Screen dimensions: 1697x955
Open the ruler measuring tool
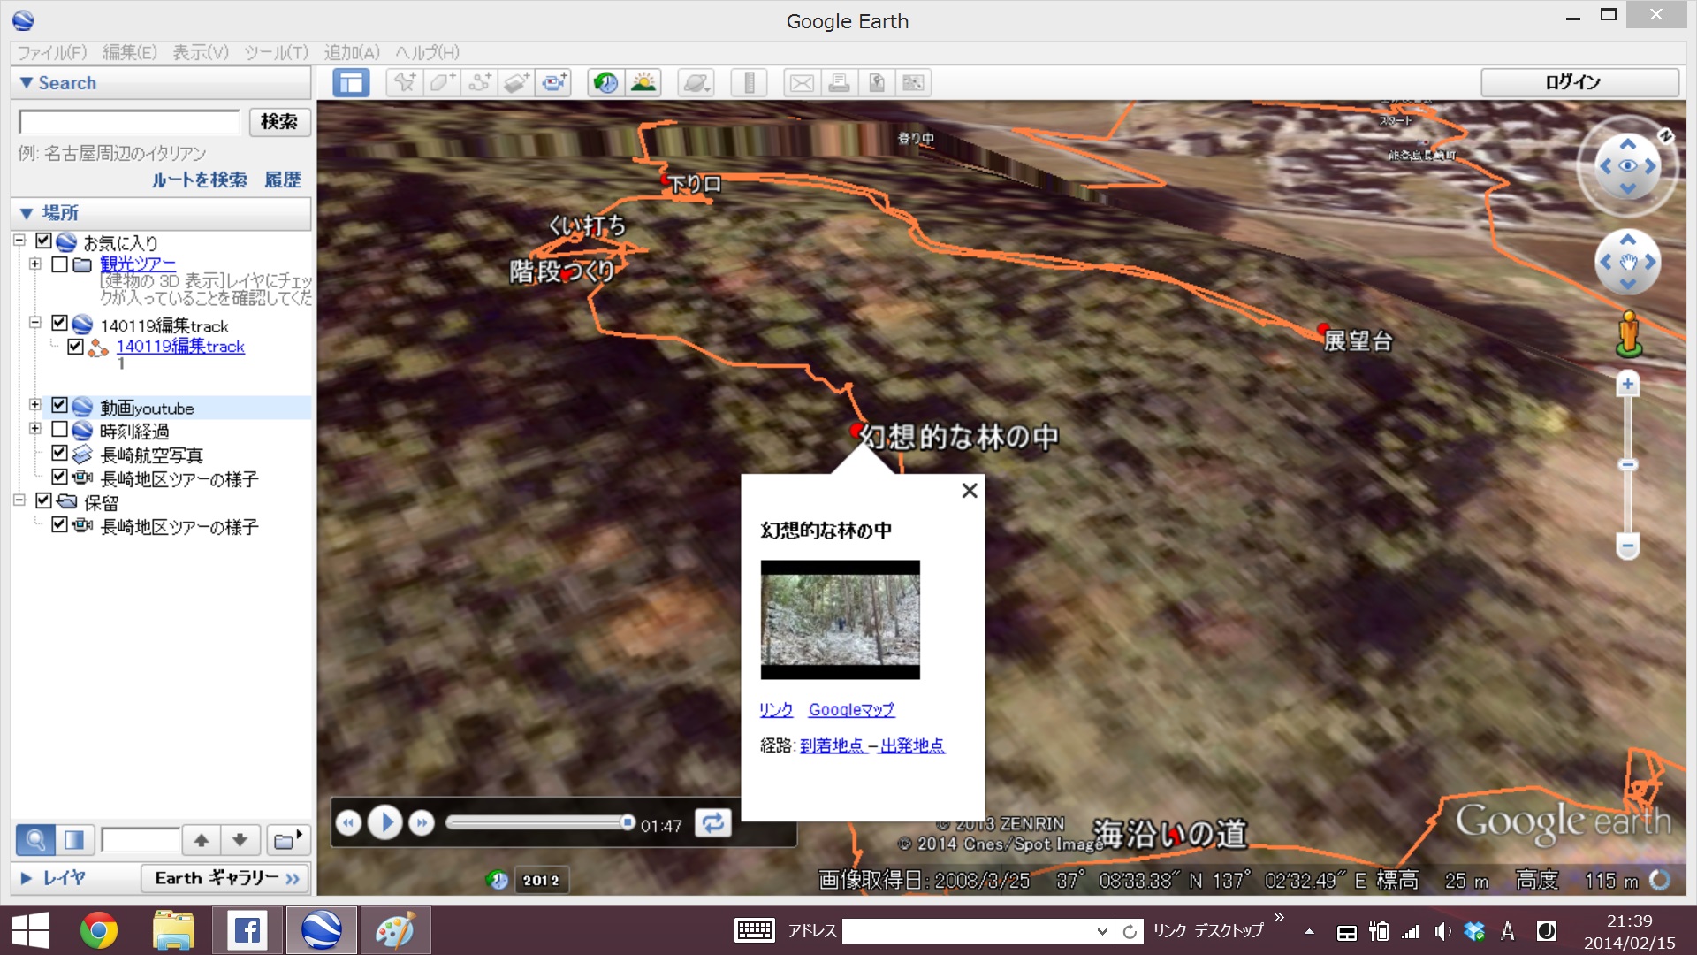[749, 83]
